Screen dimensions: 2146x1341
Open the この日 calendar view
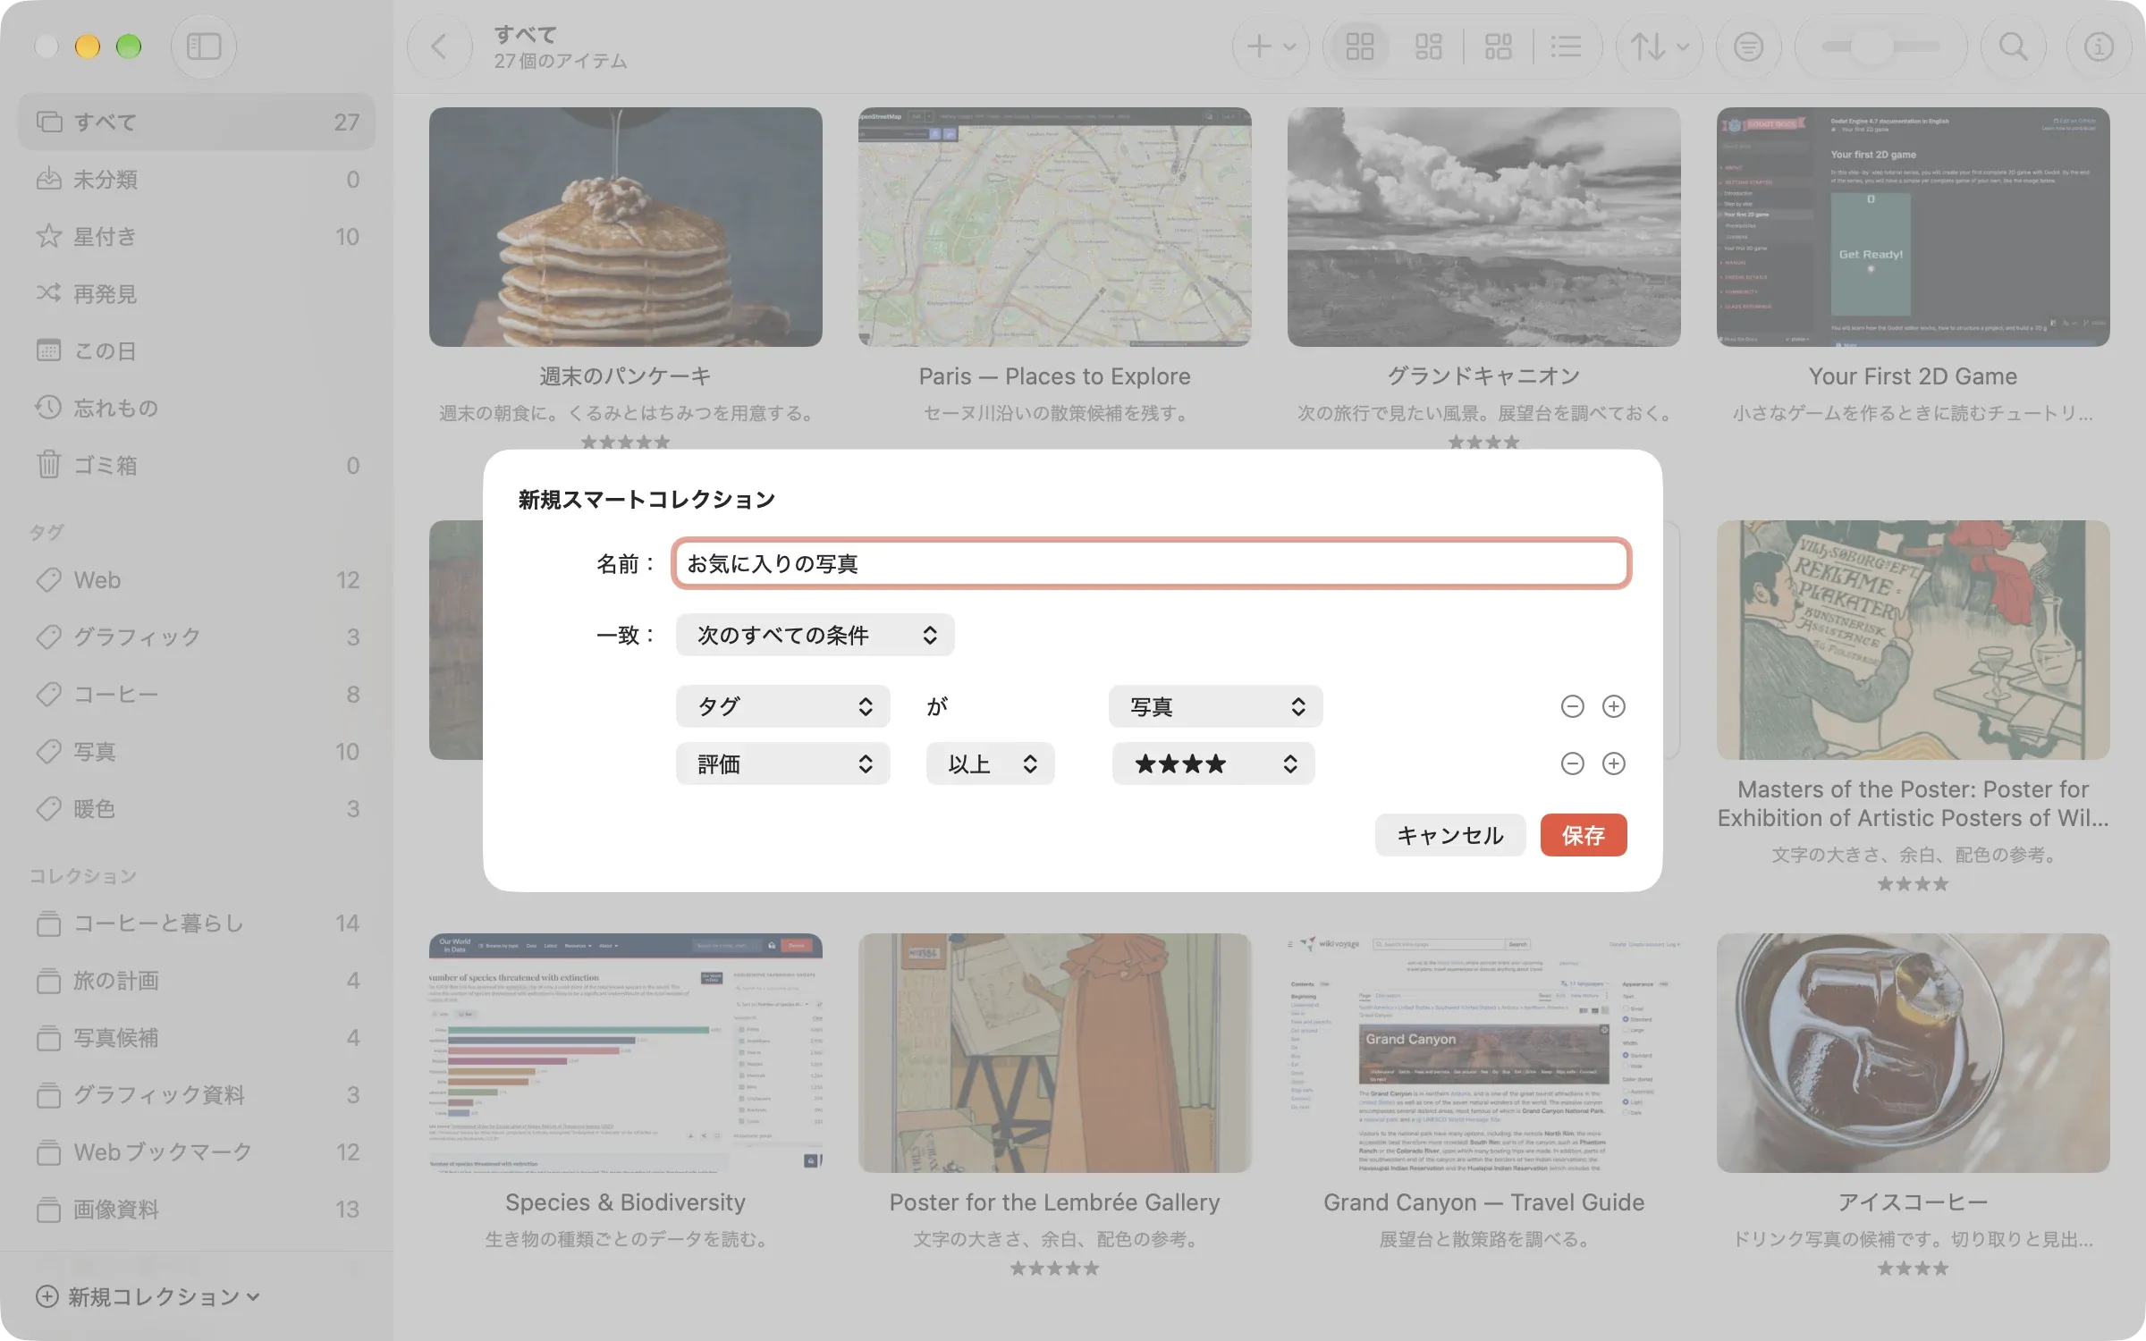click(x=197, y=351)
